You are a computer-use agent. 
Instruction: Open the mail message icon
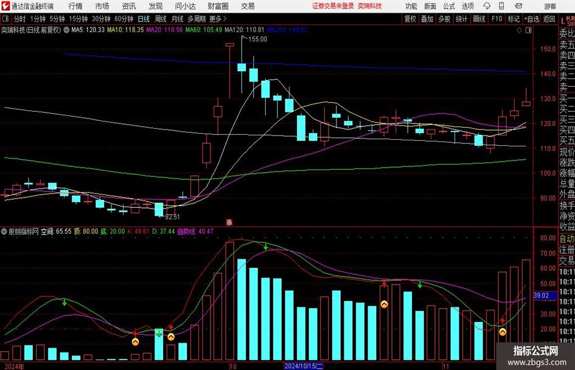point(518,6)
